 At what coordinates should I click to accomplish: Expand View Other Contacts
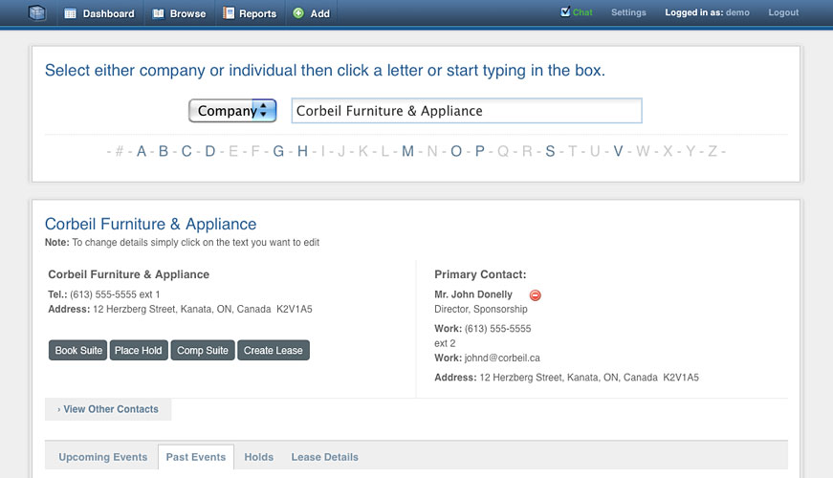click(x=108, y=409)
